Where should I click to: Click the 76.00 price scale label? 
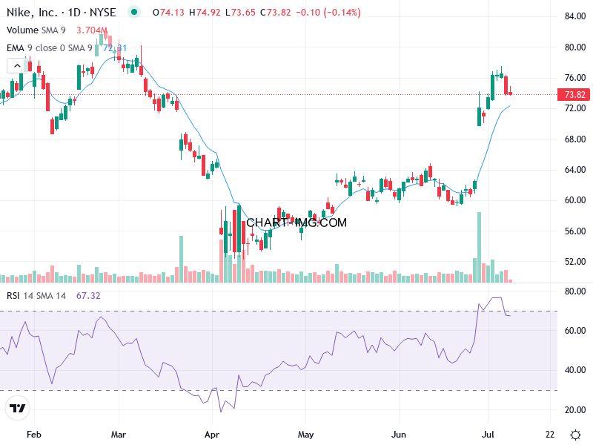(x=575, y=78)
